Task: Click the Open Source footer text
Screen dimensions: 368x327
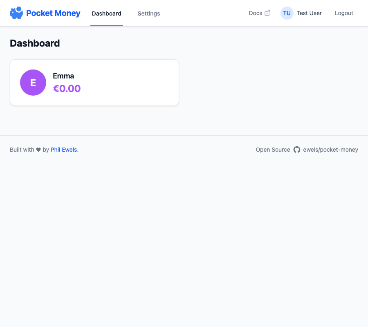Action: [x=273, y=150]
